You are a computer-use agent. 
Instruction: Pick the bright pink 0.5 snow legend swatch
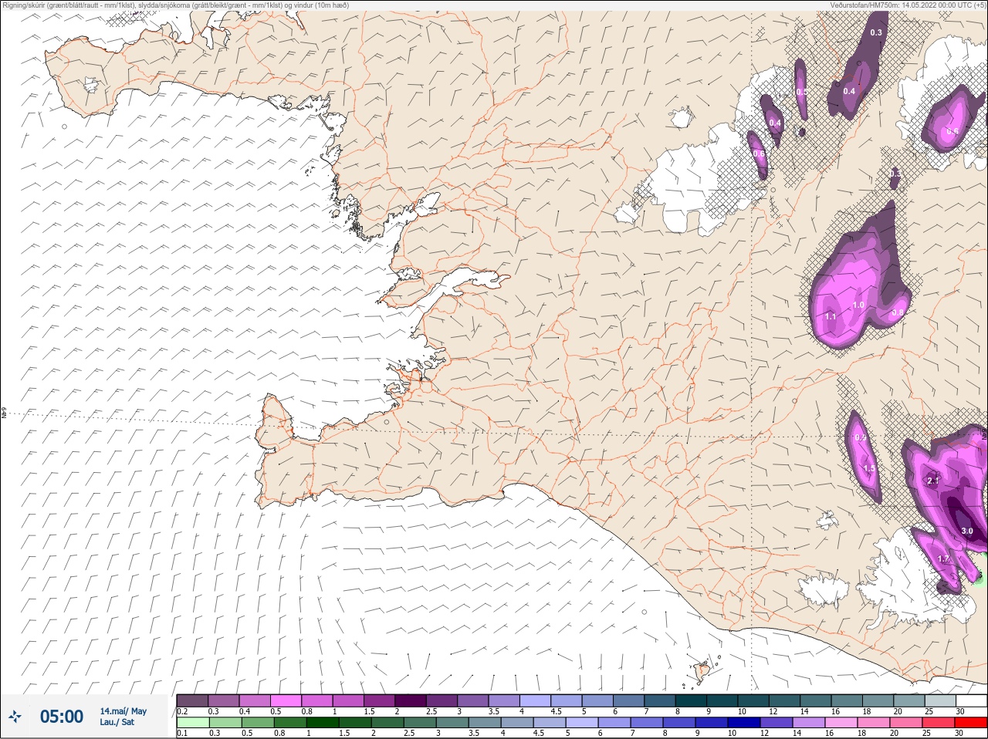click(286, 700)
